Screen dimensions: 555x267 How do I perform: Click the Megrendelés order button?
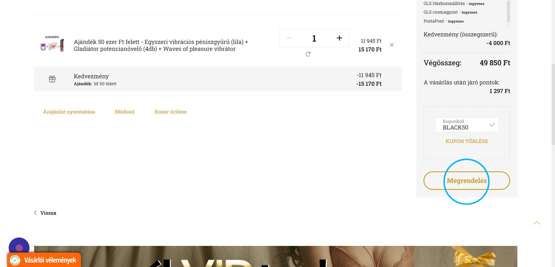pos(467,181)
